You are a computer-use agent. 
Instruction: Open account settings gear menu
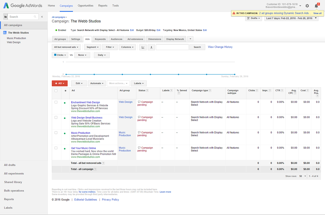tap(307, 6)
